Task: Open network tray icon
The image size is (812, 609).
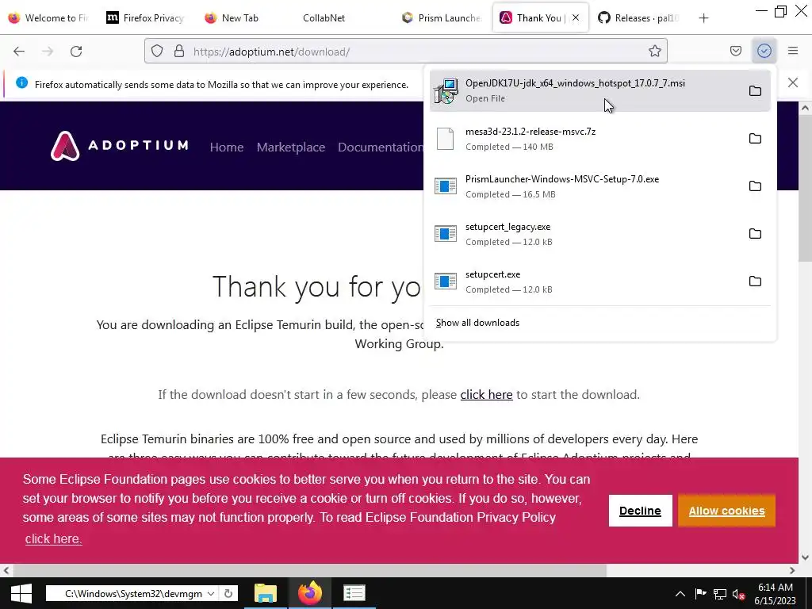Action: pyautogui.click(x=720, y=594)
